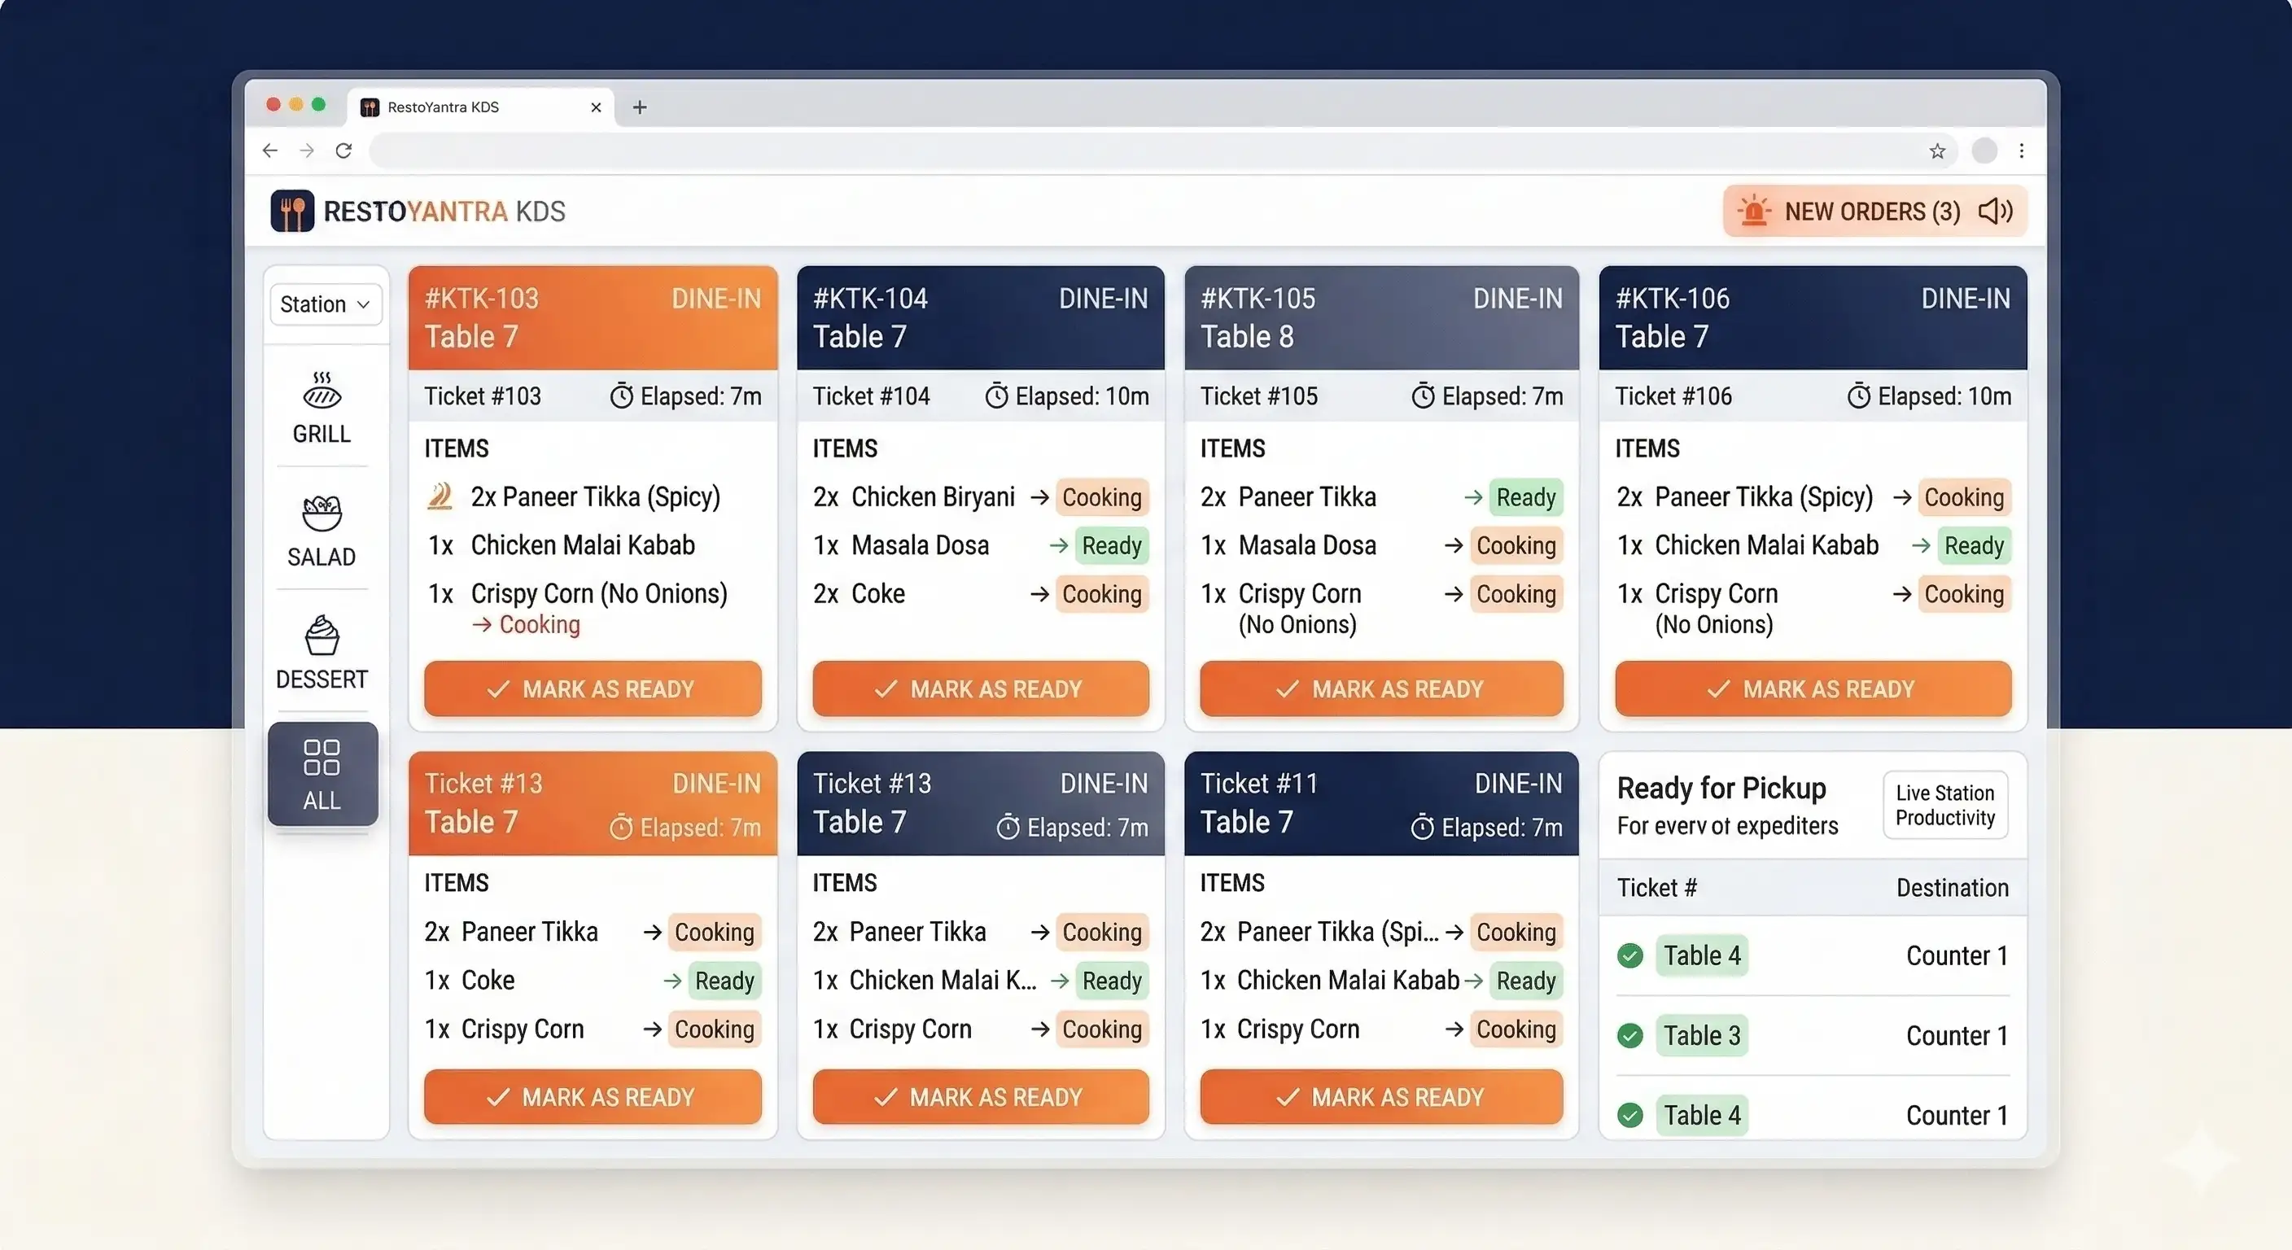The width and height of the screenshot is (2292, 1250).
Task: Mute the new orders sound speaker icon
Action: 1995,212
